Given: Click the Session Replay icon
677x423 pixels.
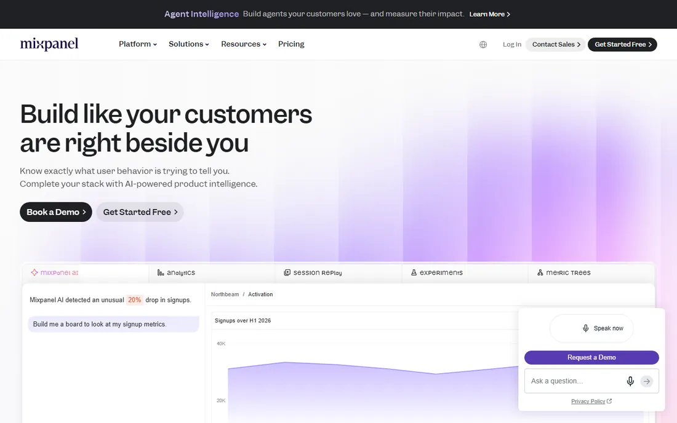Looking at the screenshot, I should point(287,272).
